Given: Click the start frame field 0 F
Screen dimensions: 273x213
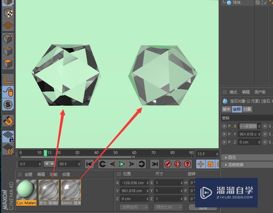Looking at the screenshot, I should 30,164.
